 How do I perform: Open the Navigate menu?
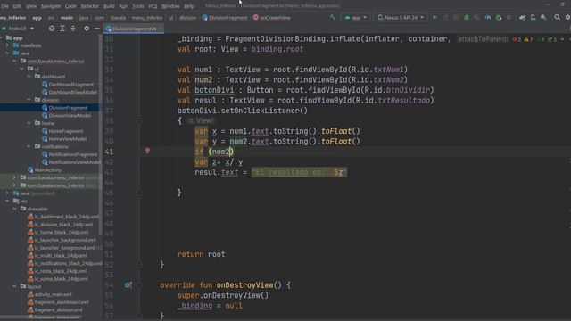pos(51,6)
